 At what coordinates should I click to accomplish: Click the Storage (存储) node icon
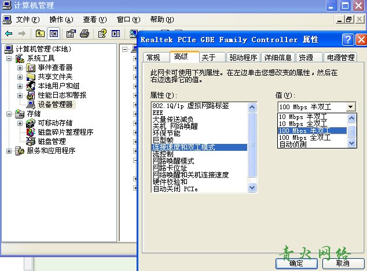pyautogui.click(x=20, y=114)
